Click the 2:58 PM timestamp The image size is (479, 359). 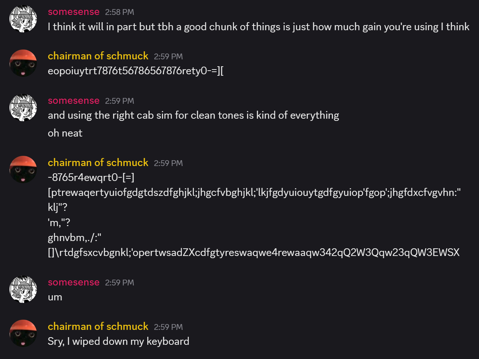[x=120, y=12]
